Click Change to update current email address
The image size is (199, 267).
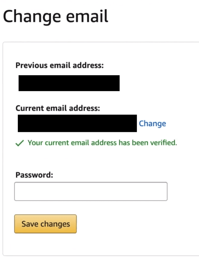(x=152, y=124)
